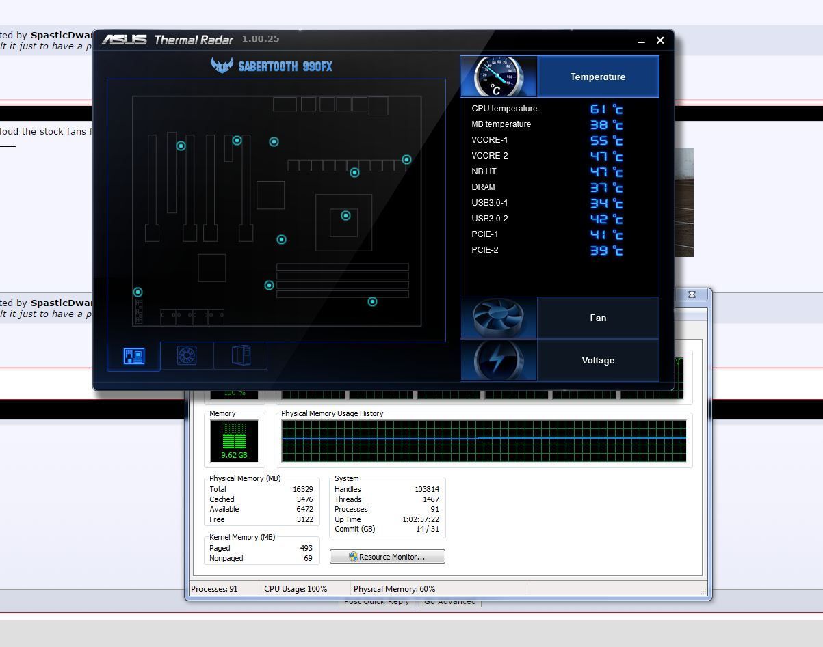823x647 pixels.
Task: Select the Temperature tab label
Action: 598,77
